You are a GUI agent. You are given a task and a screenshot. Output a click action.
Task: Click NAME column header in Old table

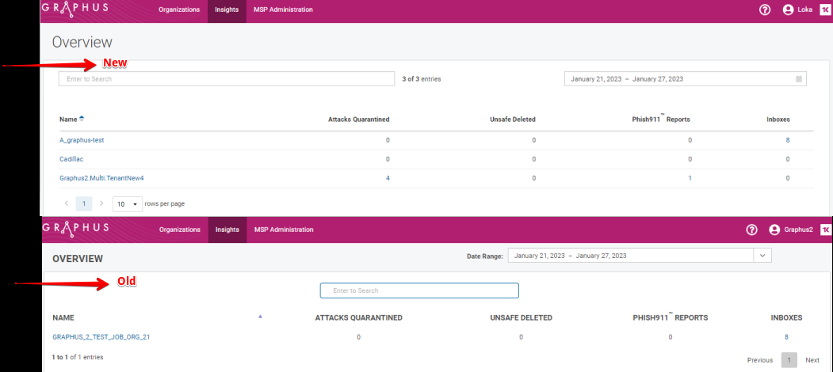[x=63, y=318]
